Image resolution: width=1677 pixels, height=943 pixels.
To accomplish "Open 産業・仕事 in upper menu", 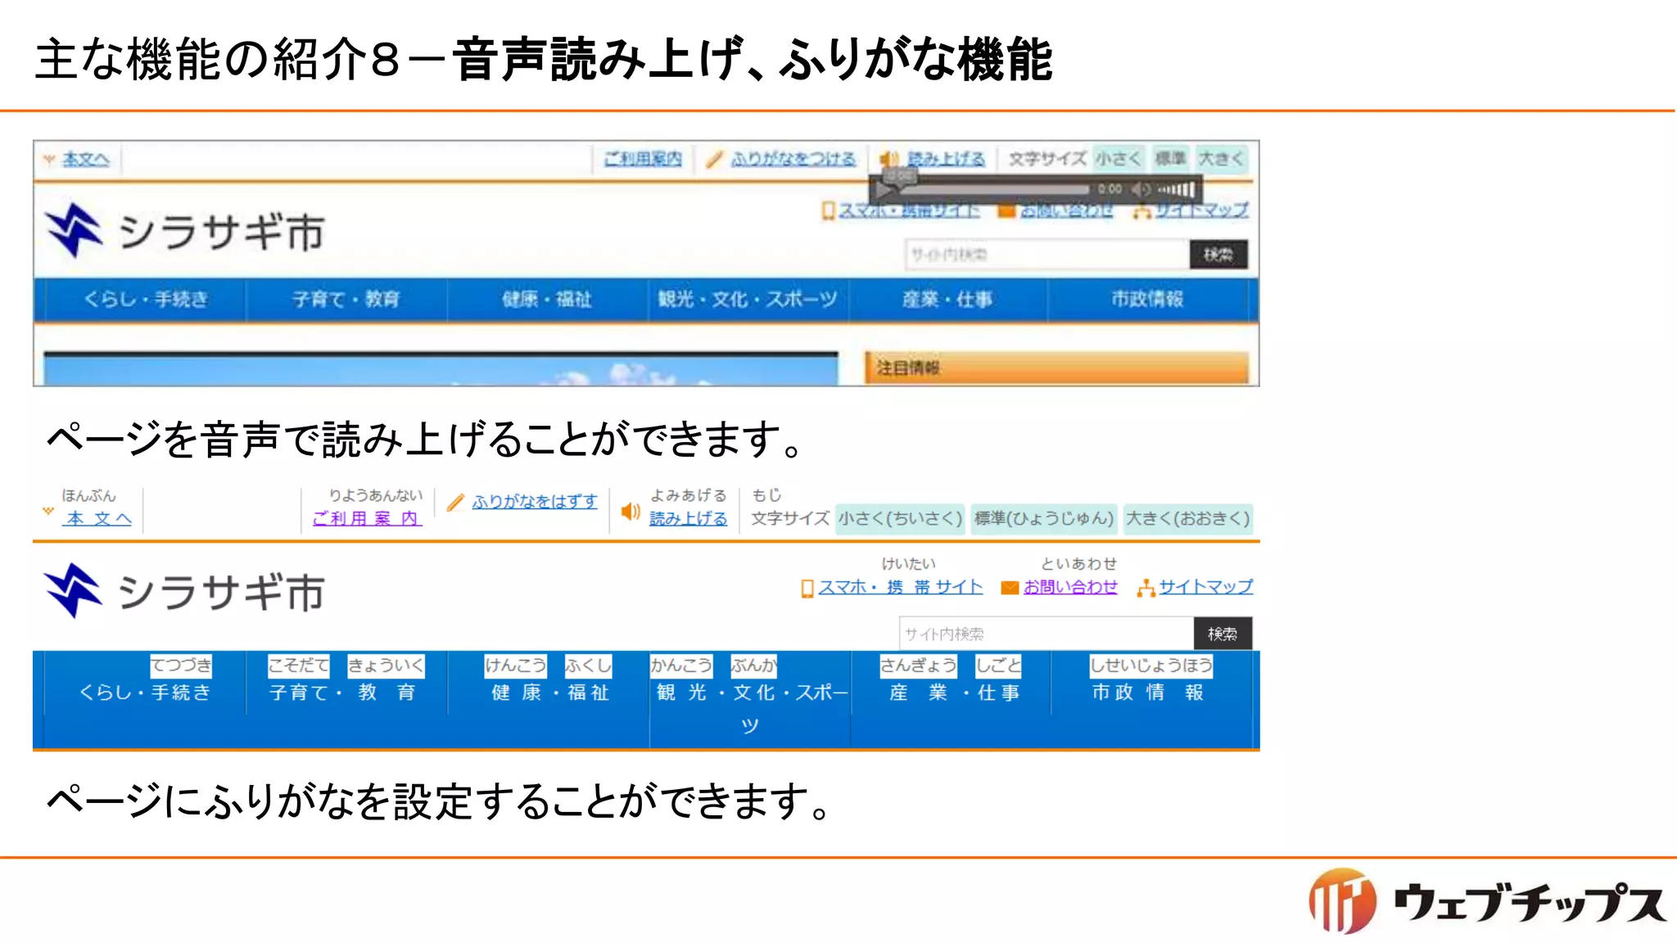I will click(x=947, y=300).
